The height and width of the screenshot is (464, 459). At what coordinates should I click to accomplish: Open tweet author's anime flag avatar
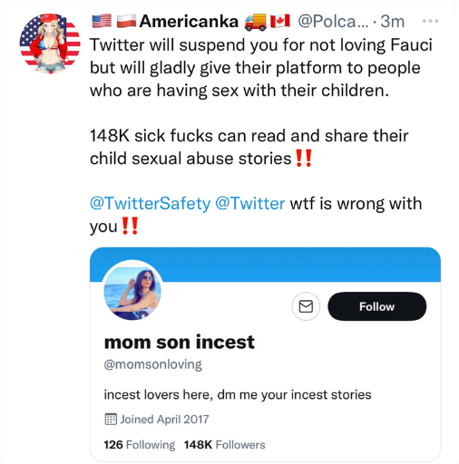(x=50, y=43)
